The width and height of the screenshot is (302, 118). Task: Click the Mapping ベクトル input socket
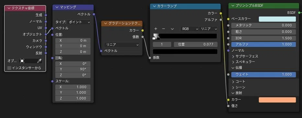point(52,28)
